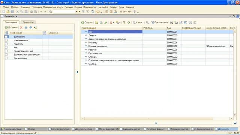
Task: Click the Undo arrow icon
Action: (x=41, y=12)
